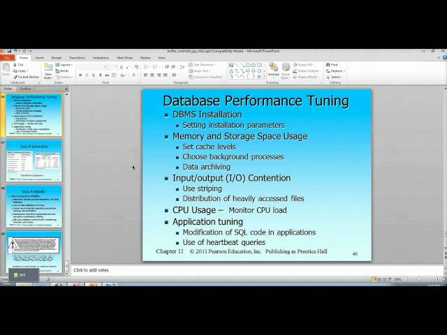Open the Arrange menu

point(273,70)
